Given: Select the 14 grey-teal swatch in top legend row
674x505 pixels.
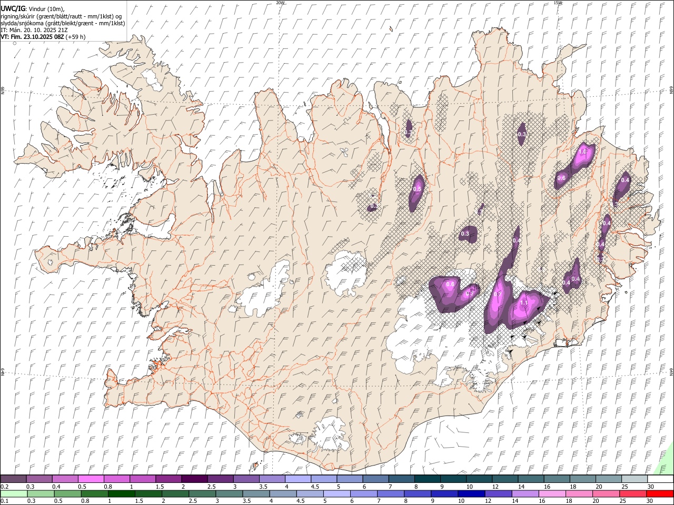Looking at the screenshot, I should [x=531, y=479].
